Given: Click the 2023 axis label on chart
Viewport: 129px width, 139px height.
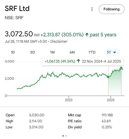Looking at the screenshot, I should [x=69, y=100].
